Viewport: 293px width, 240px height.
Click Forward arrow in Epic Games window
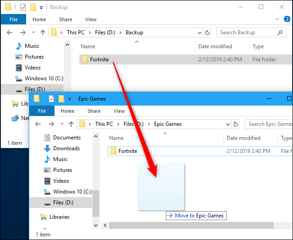click(x=51, y=124)
